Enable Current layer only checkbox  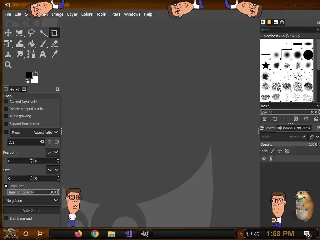[6, 102]
